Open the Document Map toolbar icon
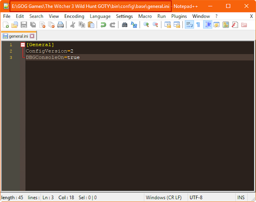 (x=226, y=25)
